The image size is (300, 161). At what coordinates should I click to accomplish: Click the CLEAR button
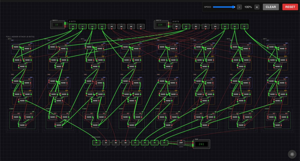click(x=271, y=7)
